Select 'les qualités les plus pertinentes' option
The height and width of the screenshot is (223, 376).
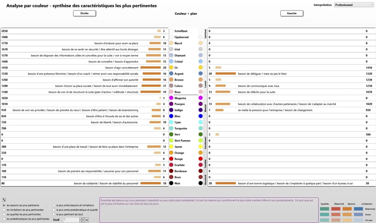[x=4, y=214]
